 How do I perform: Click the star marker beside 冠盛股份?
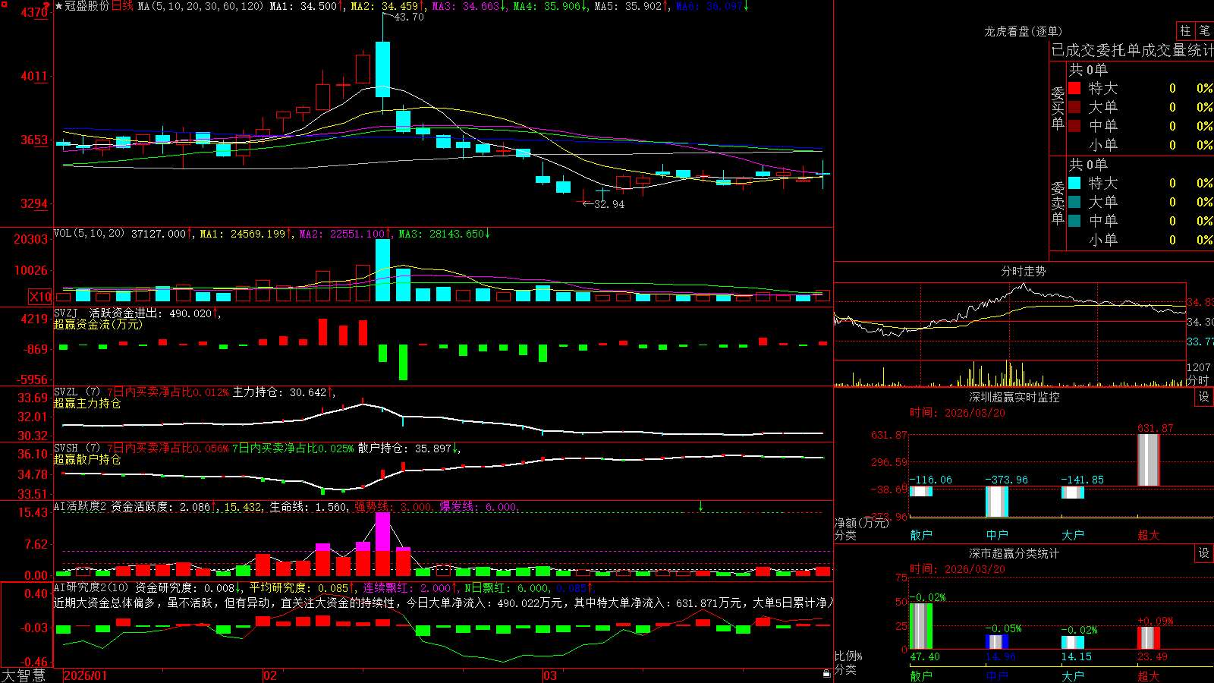pyautogui.click(x=59, y=6)
